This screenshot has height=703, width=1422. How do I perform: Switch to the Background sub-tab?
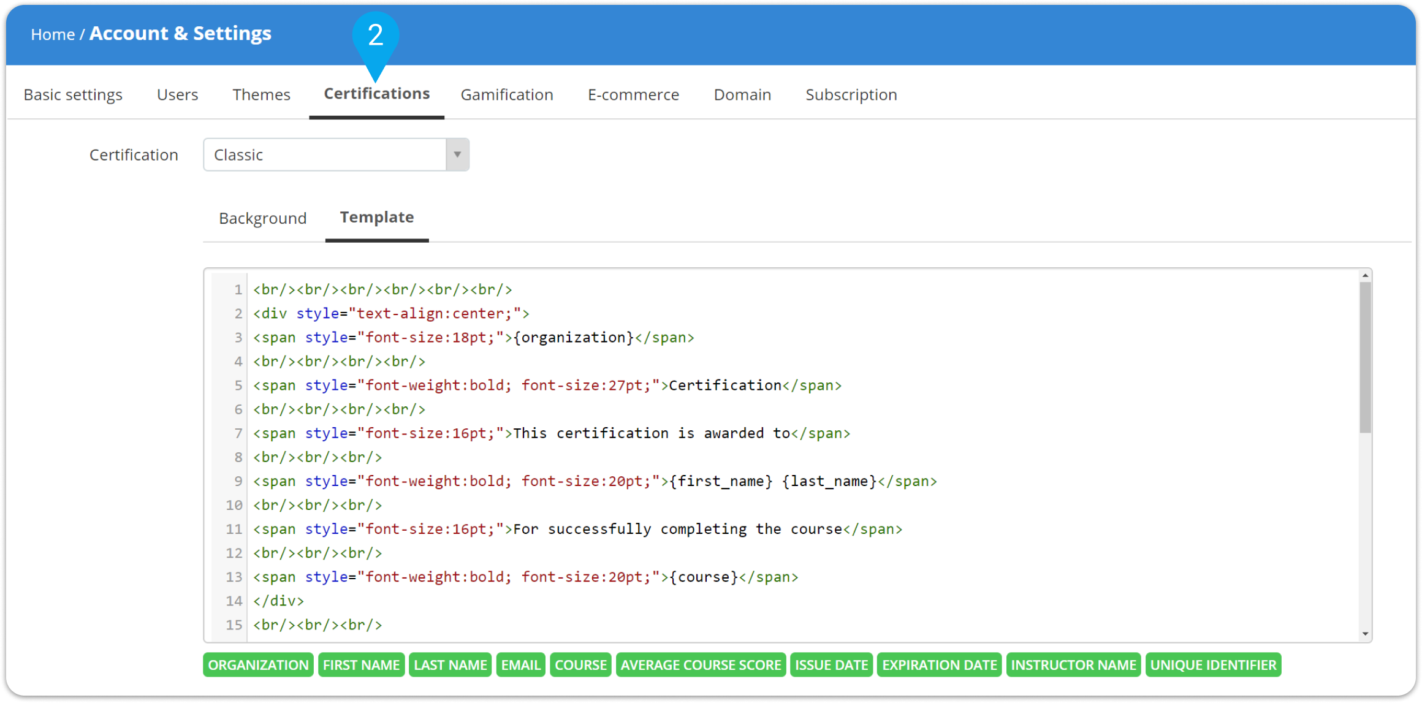point(262,218)
